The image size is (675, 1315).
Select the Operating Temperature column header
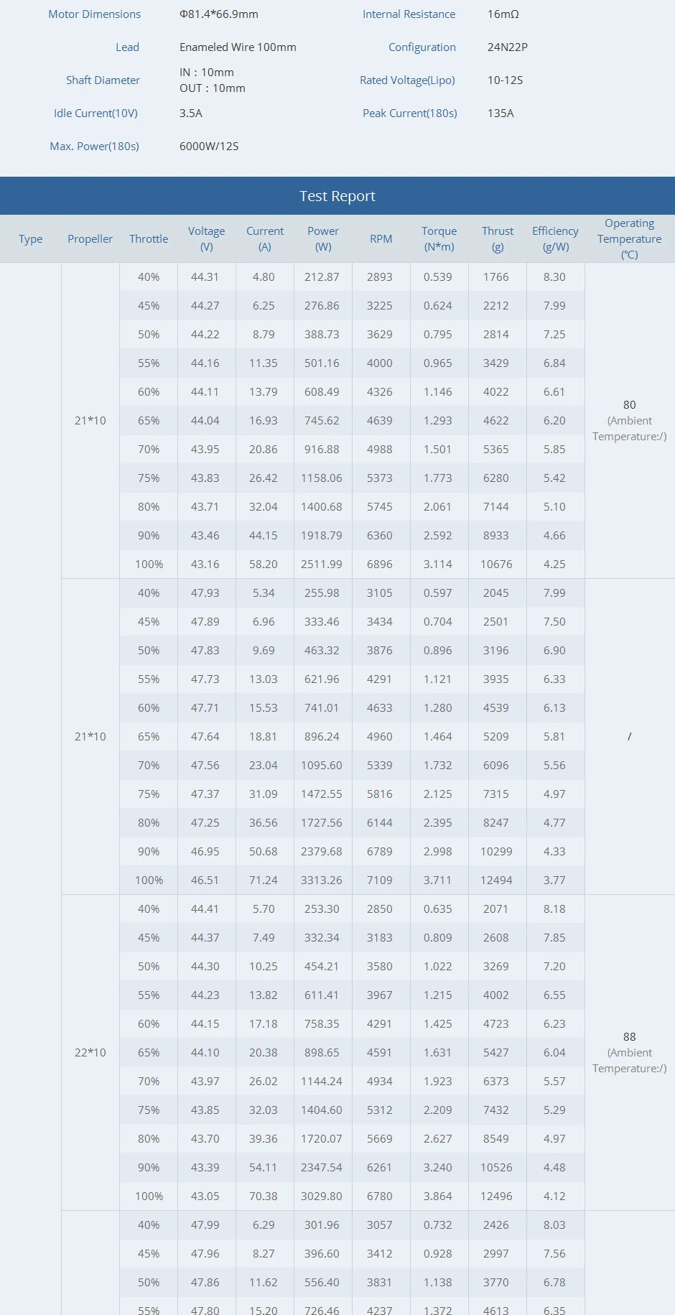coord(629,239)
